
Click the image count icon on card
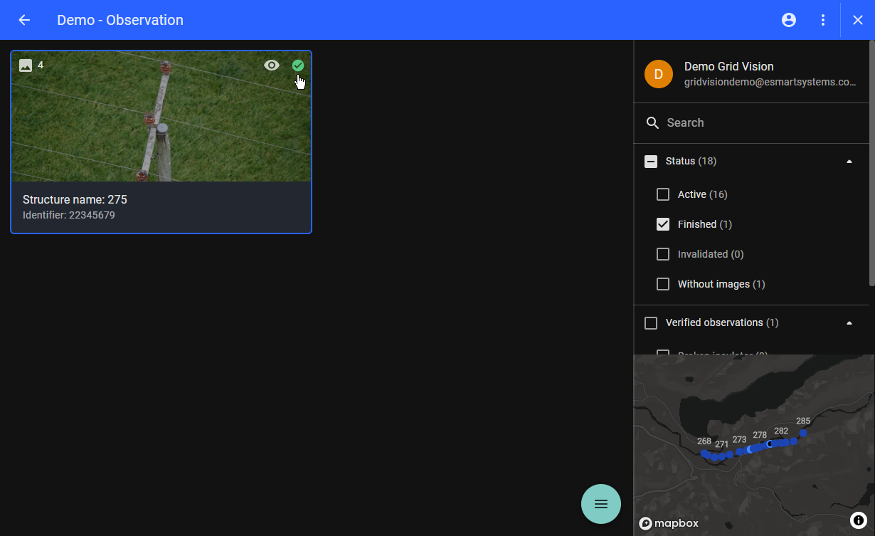[x=26, y=65]
